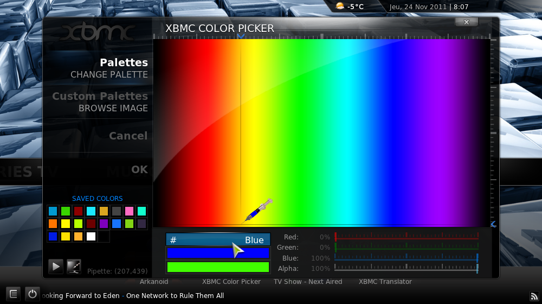This screenshot has width=542, height=304.
Task: Pick the steel blue saved color
Action: click(x=53, y=211)
